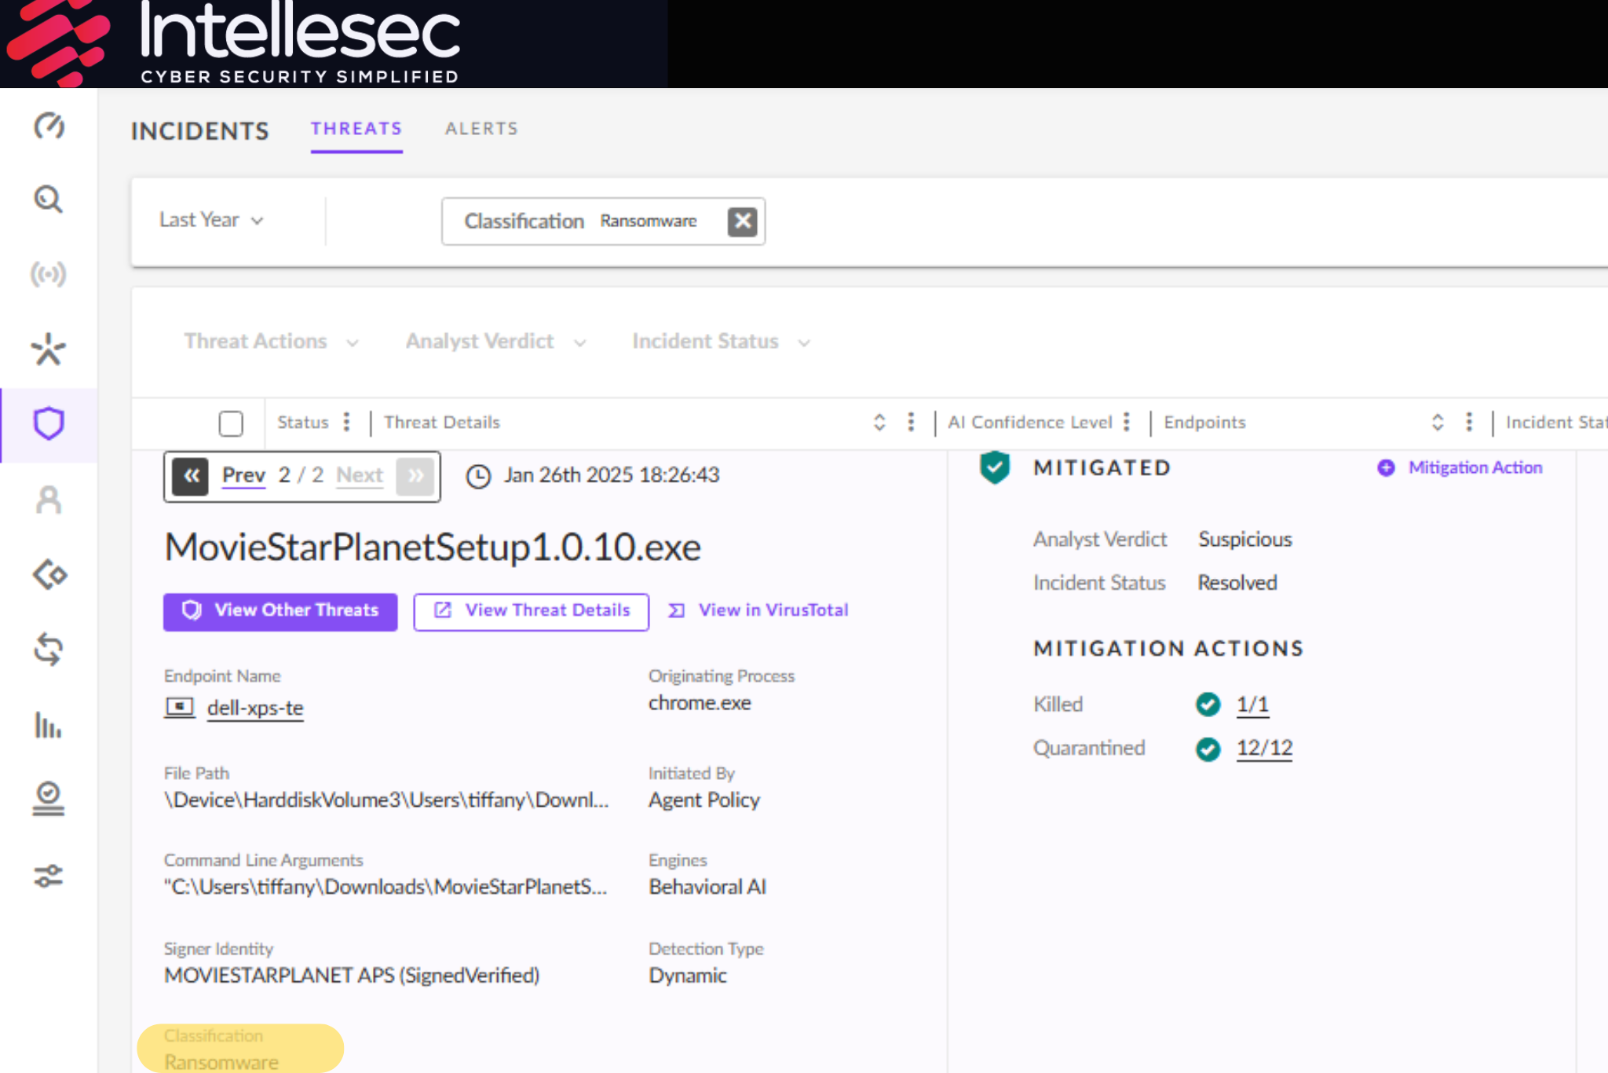
Task: Open View in VirusTotal link
Action: [x=758, y=610]
